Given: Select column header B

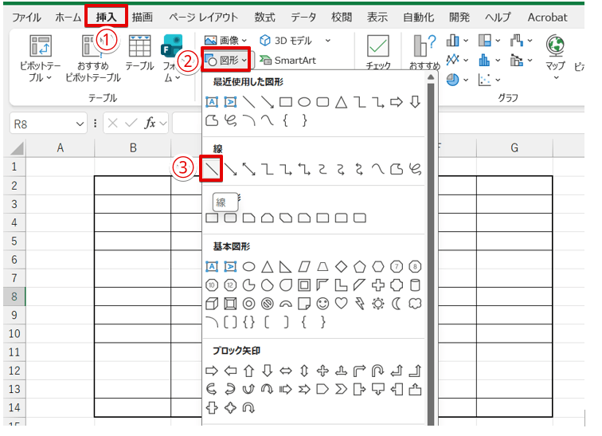Looking at the screenshot, I should (x=133, y=148).
